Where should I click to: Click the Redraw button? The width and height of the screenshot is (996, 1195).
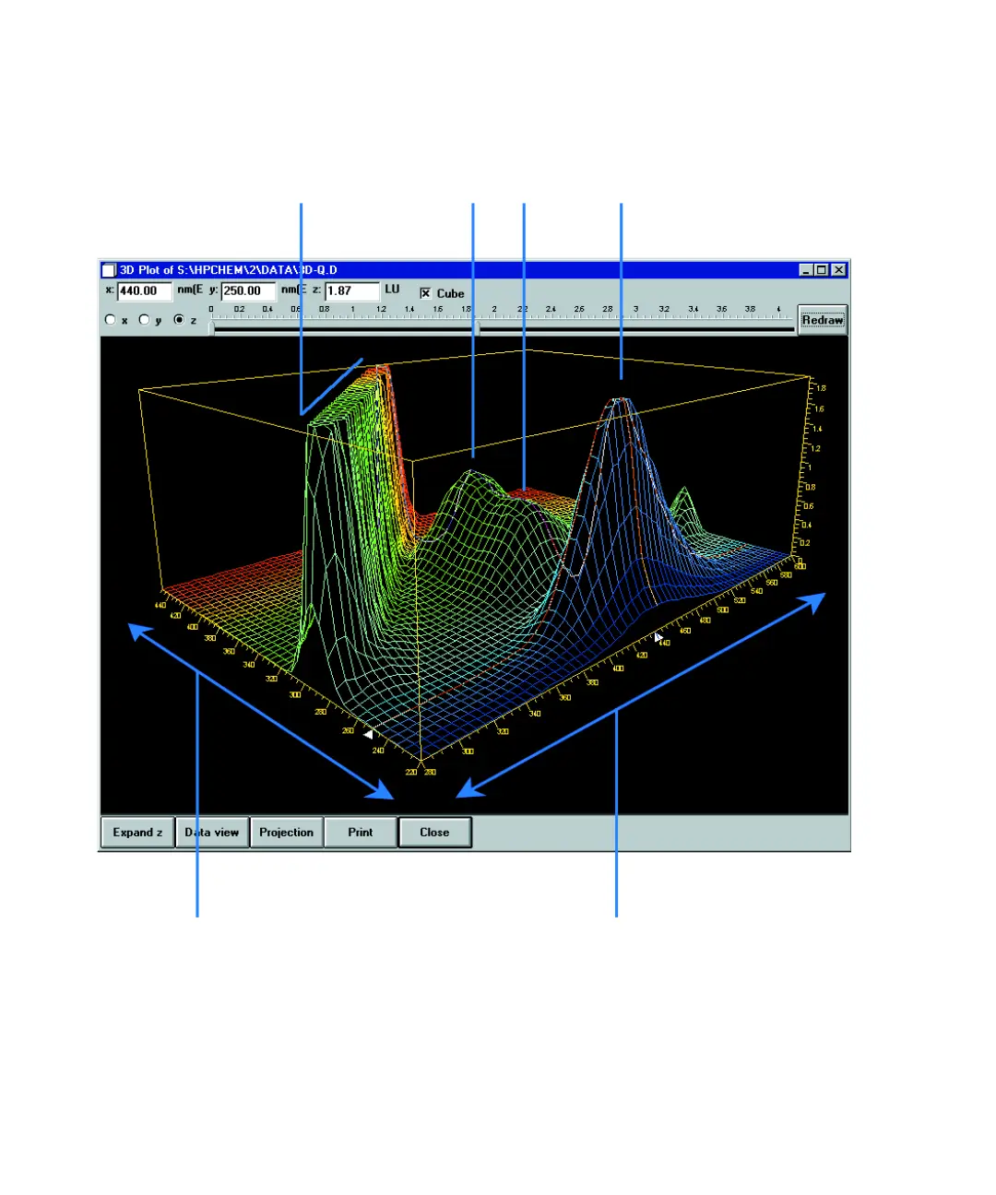coord(822,320)
